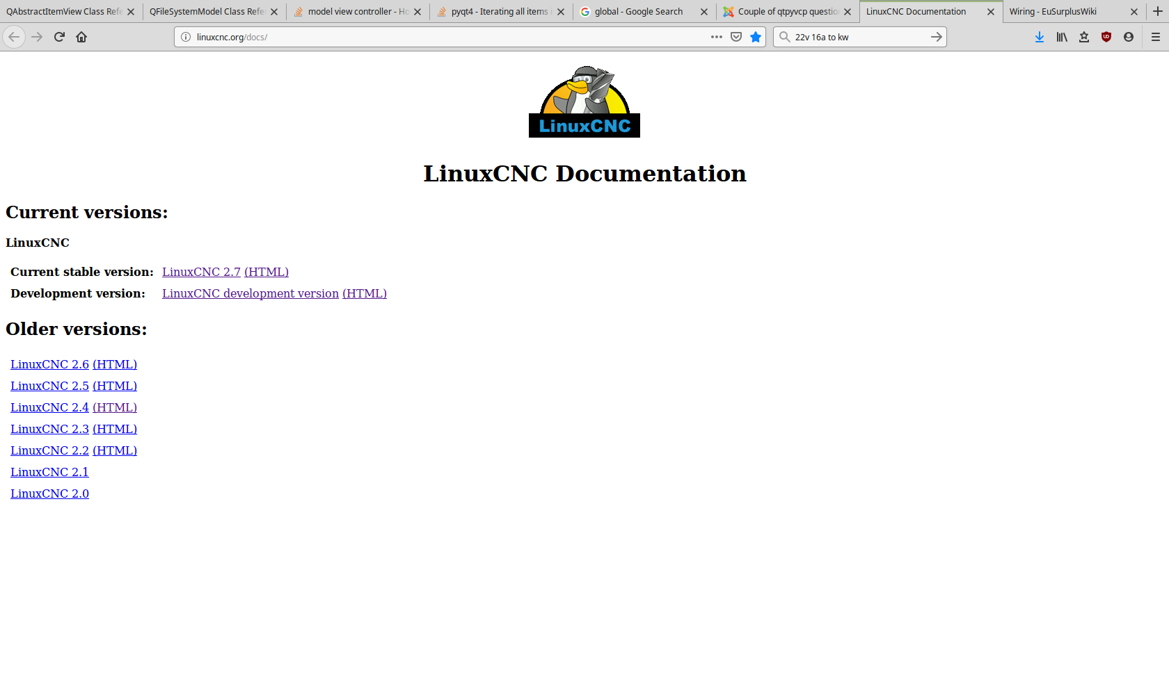Click the LinuxCNC penguin logo
The width and height of the screenshot is (1169, 693).
pos(584,101)
